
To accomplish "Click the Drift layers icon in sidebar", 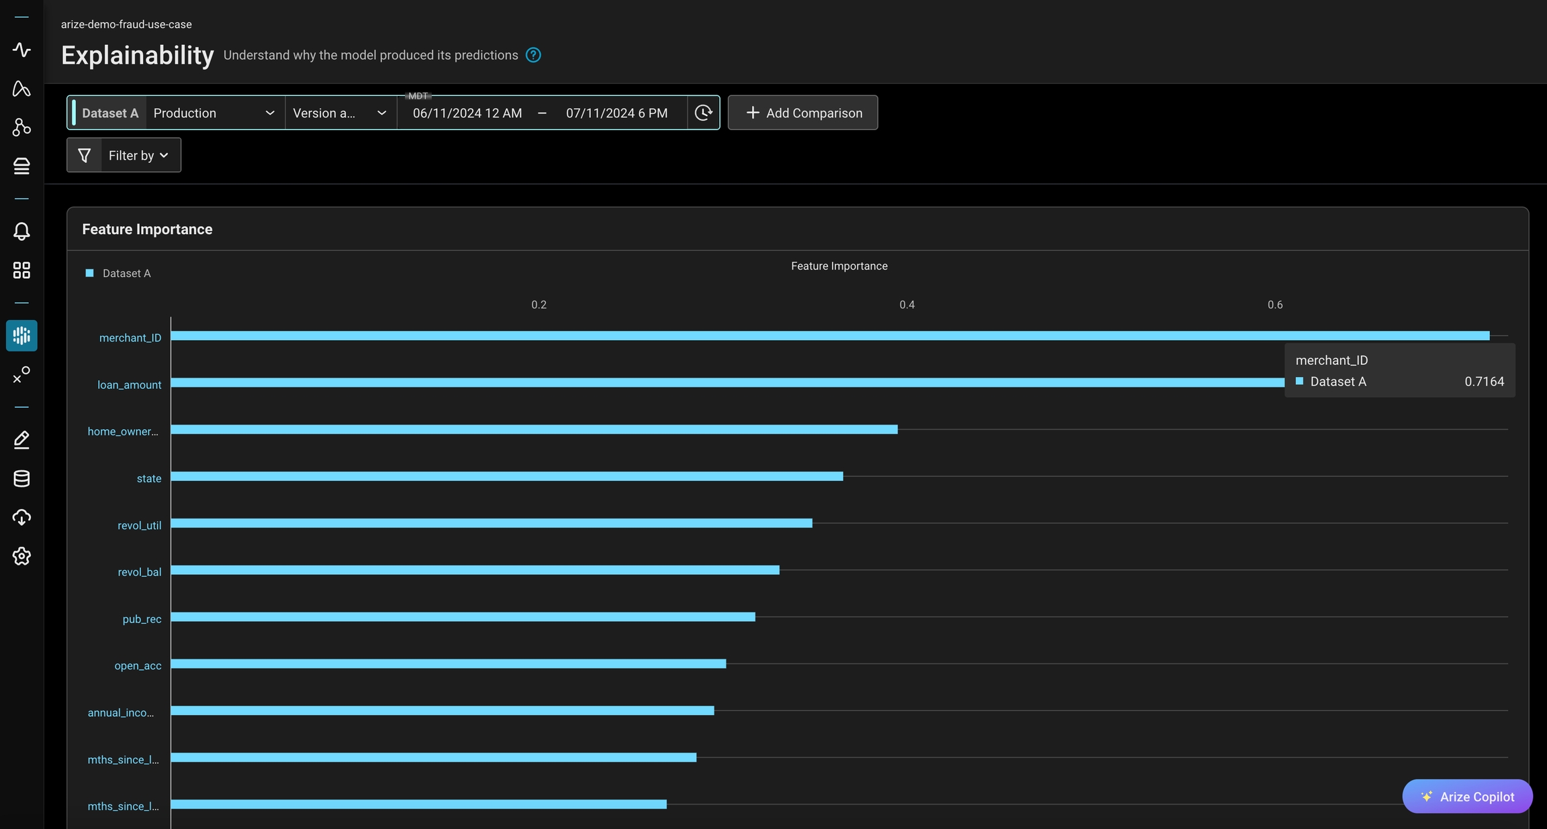I will click(21, 166).
